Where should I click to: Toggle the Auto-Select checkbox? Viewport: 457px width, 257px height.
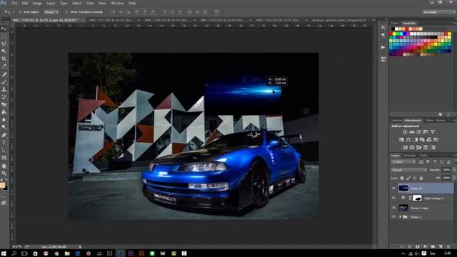20,12
